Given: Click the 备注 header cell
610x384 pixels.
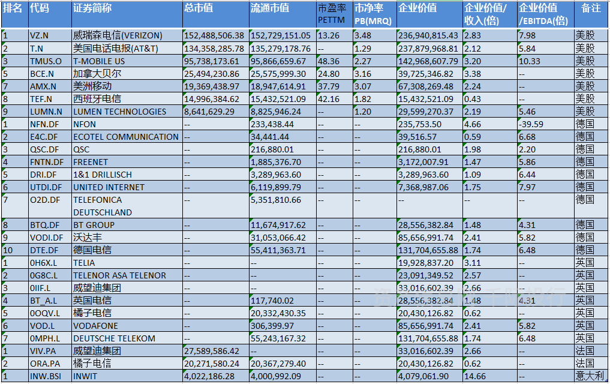Looking at the screenshot, I should point(592,14).
